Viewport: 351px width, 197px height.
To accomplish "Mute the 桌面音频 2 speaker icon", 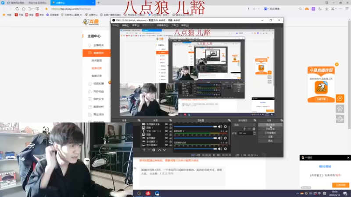I will tap(220, 138).
